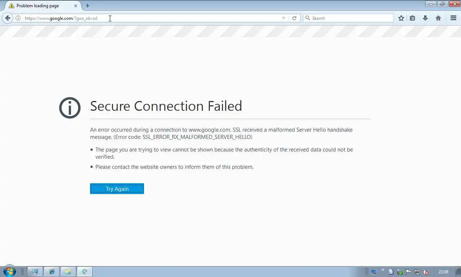Screen dimensions: 461x277
Task: Open the URL history dropdown arrow
Action: click(283, 18)
